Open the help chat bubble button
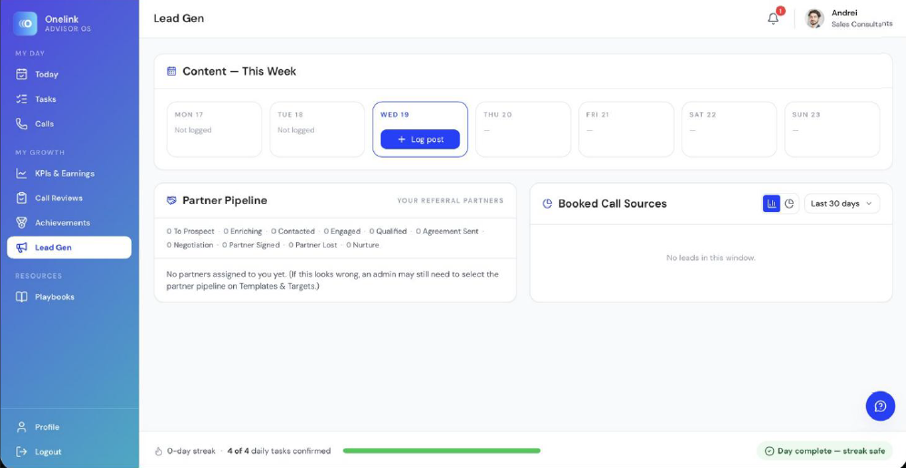The image size is (906, 468). [880, 406]
